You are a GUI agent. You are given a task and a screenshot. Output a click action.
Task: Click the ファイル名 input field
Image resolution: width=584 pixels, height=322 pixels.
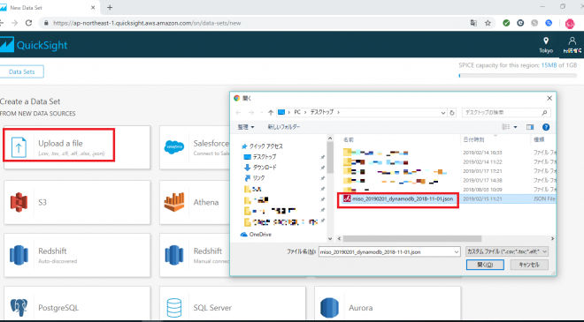(x=389, y=251)
